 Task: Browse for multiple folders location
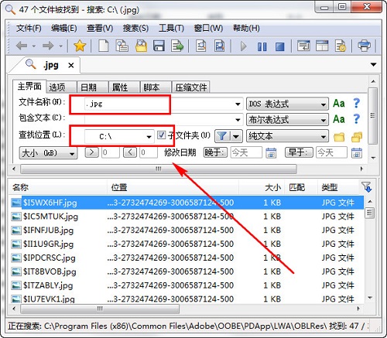[x=357, y=137]
